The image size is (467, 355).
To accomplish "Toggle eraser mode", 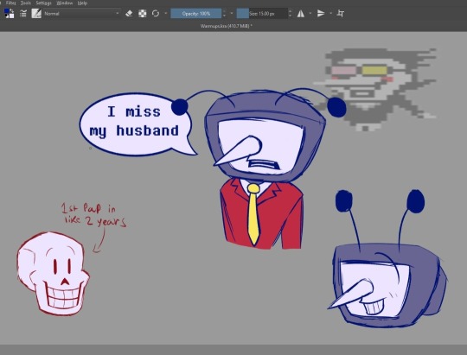I will coord(129,14).
